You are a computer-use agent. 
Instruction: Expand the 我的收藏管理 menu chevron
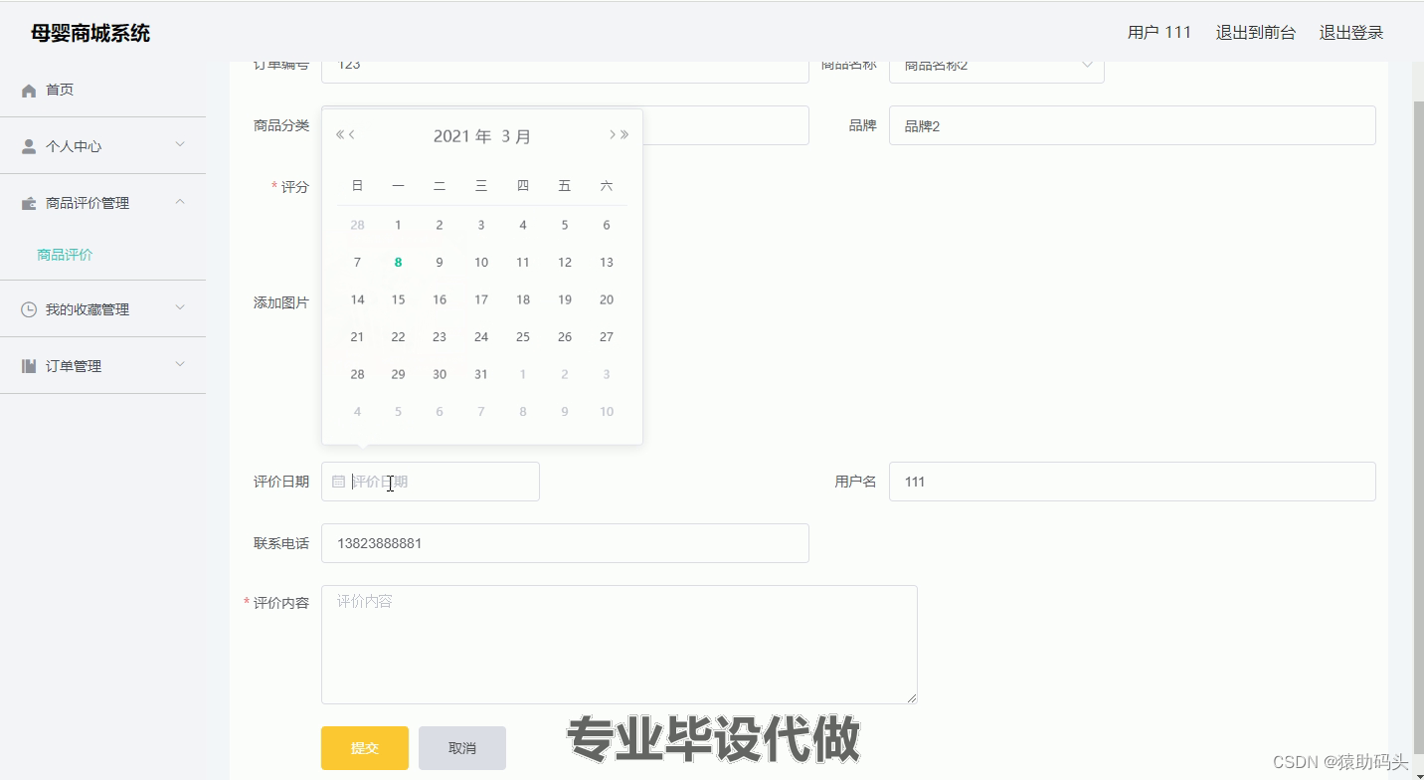[x=180, y=308]
